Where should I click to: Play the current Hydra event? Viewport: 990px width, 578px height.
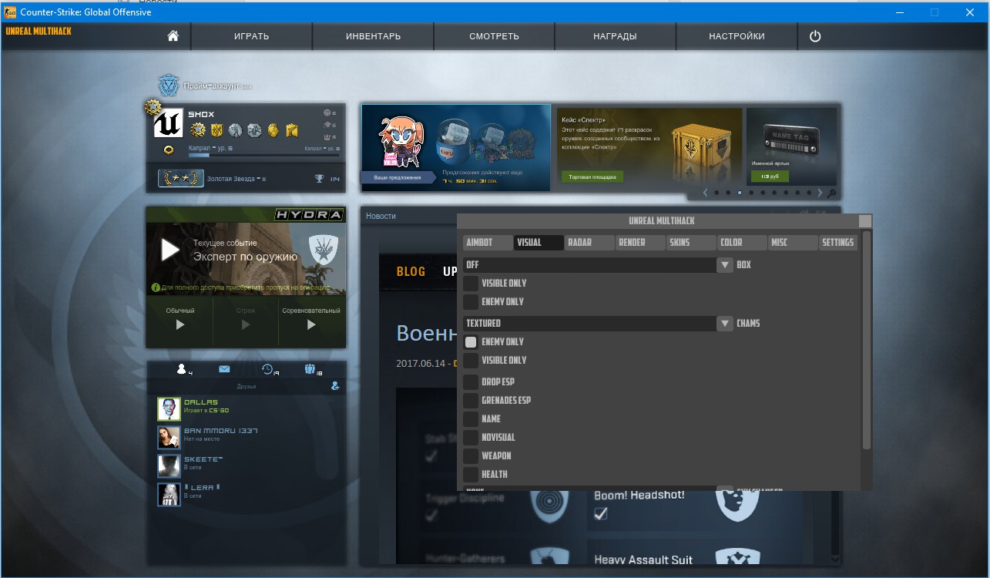pyautogui.click(x=170, y=250)
